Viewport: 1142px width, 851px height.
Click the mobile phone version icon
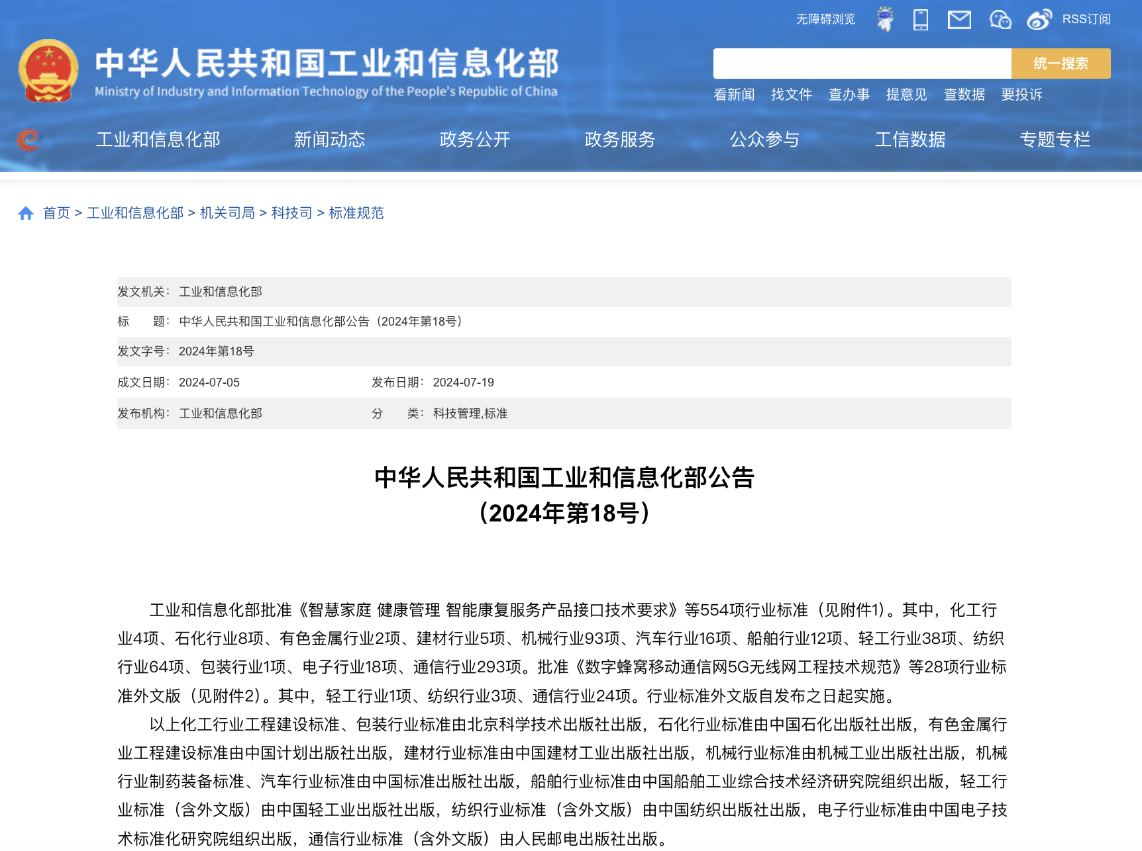[x=921, y=19]
